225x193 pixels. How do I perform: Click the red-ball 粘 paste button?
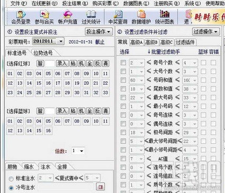click(x=73, y=63)
